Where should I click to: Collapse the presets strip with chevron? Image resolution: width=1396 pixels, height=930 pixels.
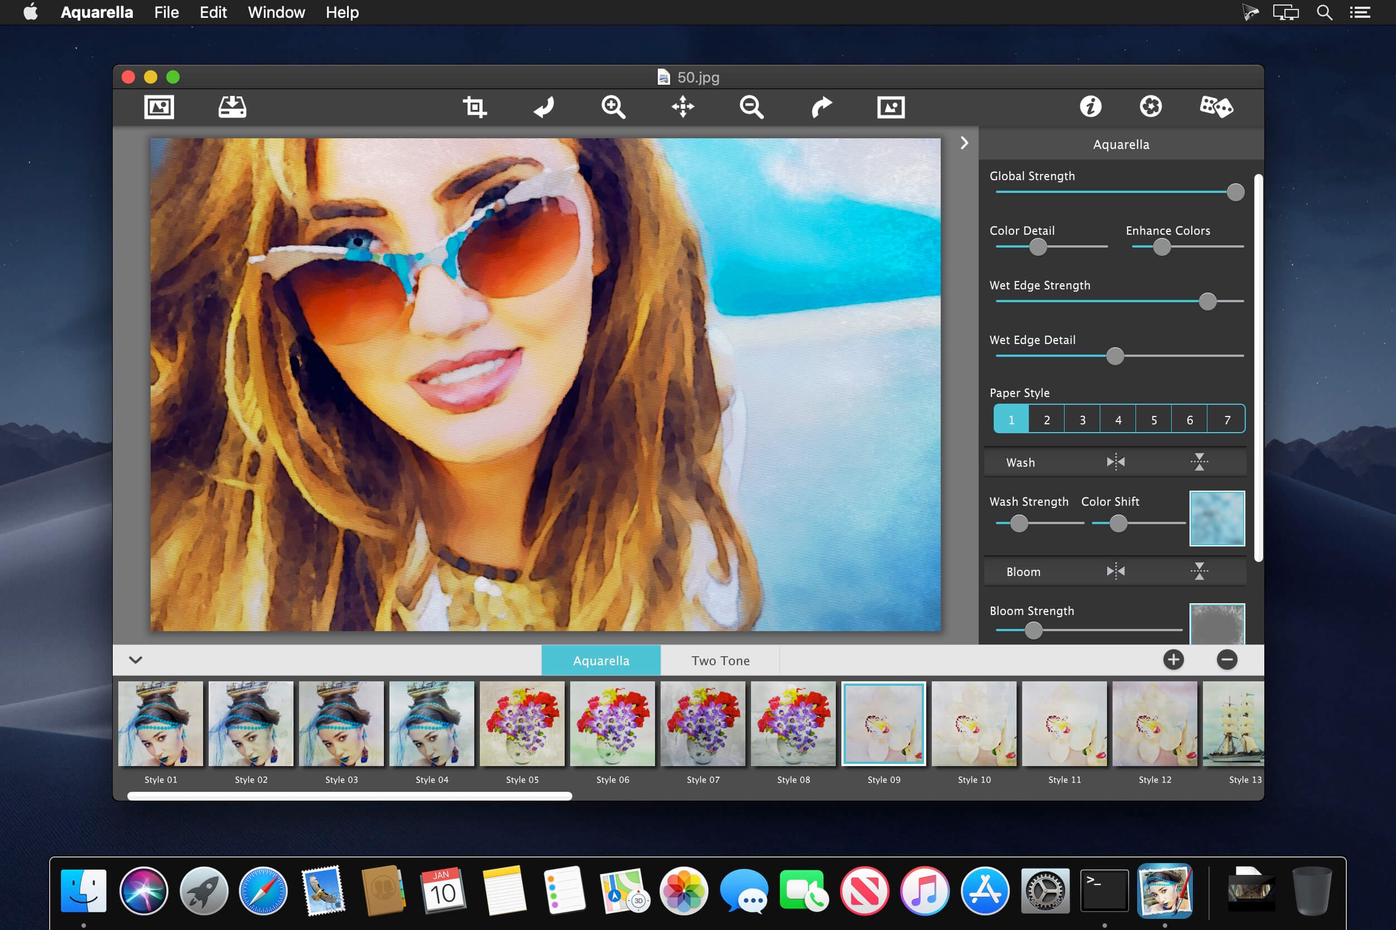click(x=136, y=660)
